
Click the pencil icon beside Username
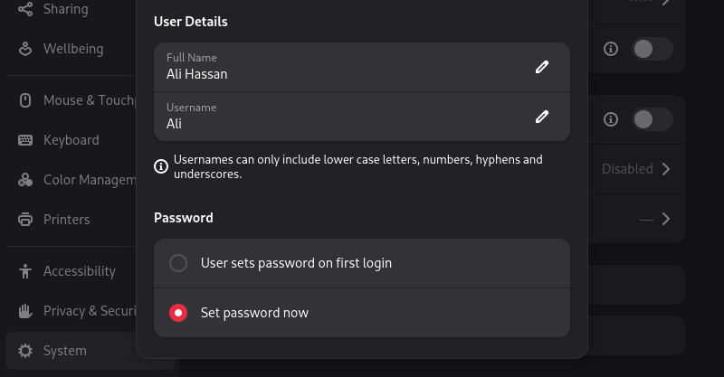click(x=542, y=116)
